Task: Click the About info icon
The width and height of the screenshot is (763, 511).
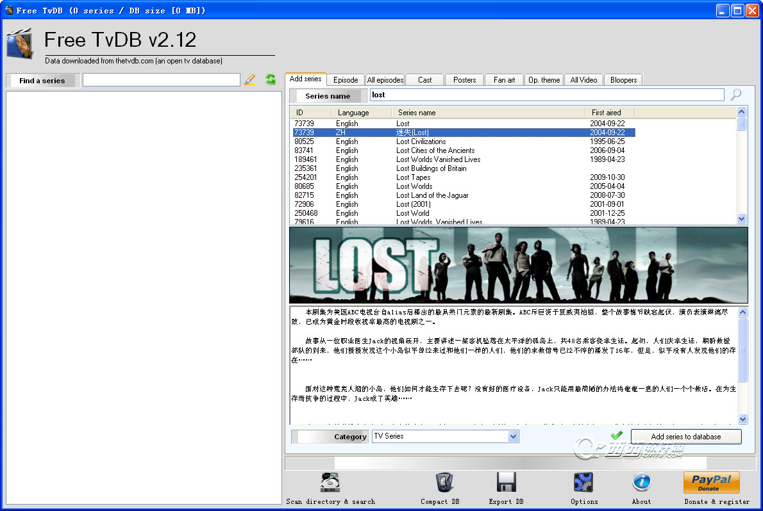Action: [x=641, y=482]
